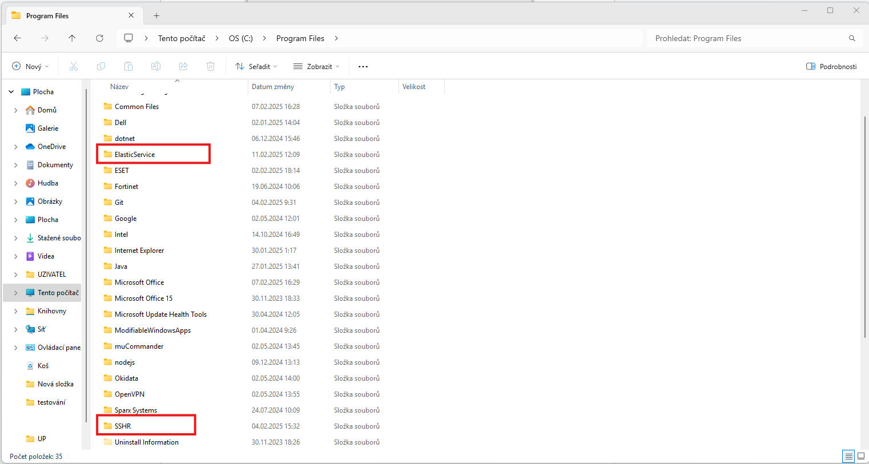
Task: Expand the OneDrive tree node
Action: click(15, 147)
